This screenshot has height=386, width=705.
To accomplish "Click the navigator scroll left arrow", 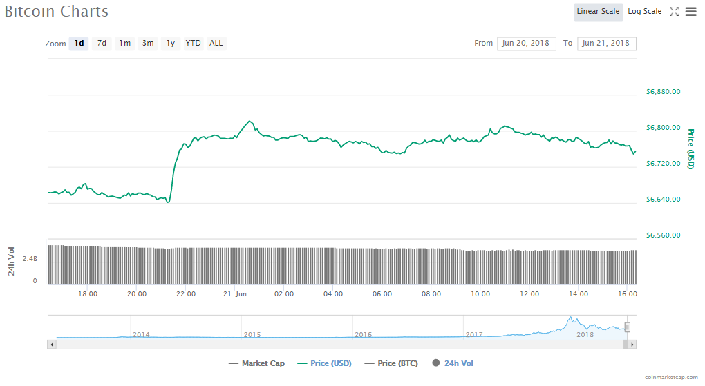I will pos(51,344).
